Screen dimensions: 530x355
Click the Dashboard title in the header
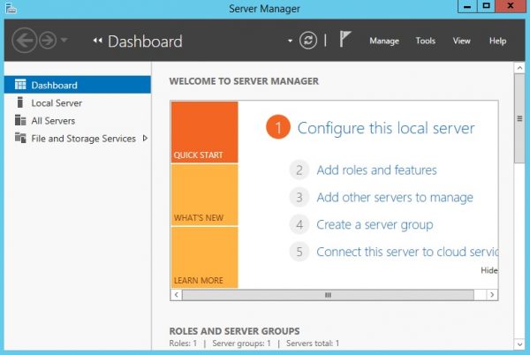145,42
